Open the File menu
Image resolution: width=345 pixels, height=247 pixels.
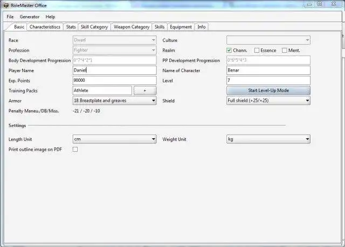(10, 17)
